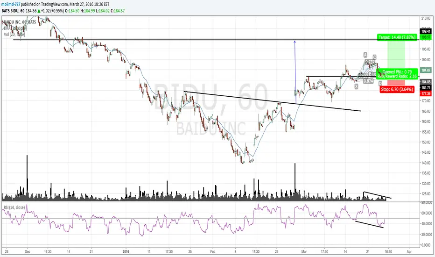Image resolution: width=435 pixels, height=257 pixels.
Task: Click the 210.00 price axis label
Action: coord(426,18)
